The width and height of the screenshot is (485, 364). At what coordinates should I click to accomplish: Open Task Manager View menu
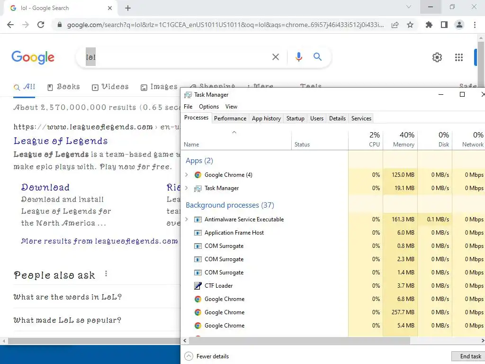231,107
